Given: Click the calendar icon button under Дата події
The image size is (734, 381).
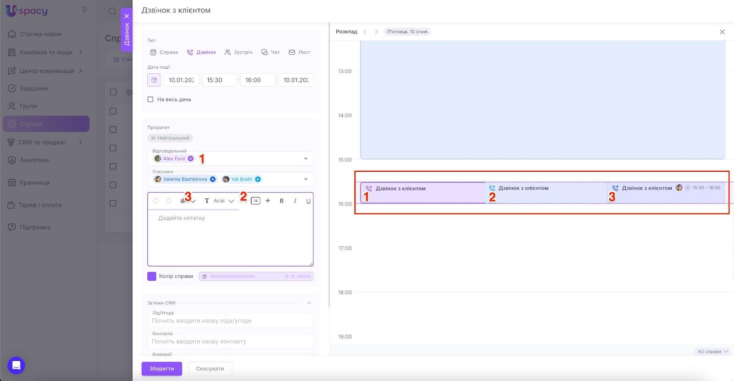Looking at the screenshot, I should (x=154, y=80).
